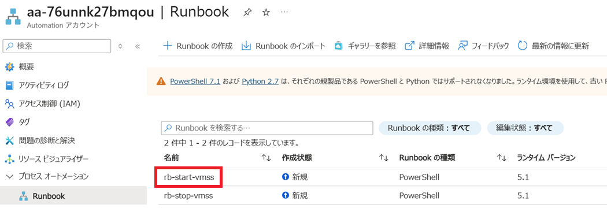Viewport: 607px width, 208px height.
Task: Follow the Python 2.7 link
Action: (x=260, y=81)
